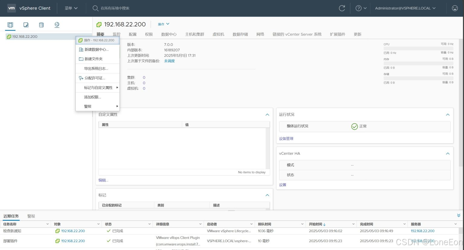This screenshot has height=250, width=464.
Task: Click the 存储 usage bar
Action: [x=418, y=78]
